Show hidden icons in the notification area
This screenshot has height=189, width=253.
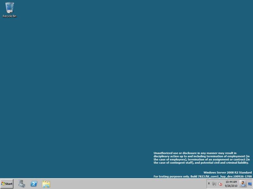pos(209,184)
